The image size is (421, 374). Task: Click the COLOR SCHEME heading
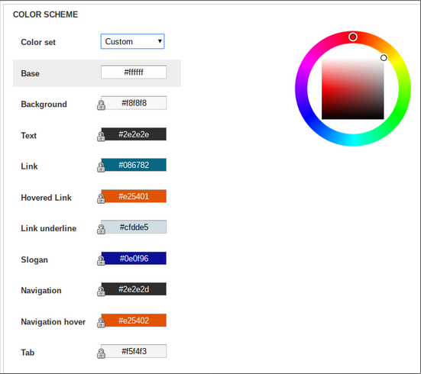click(x=45, y=15)
